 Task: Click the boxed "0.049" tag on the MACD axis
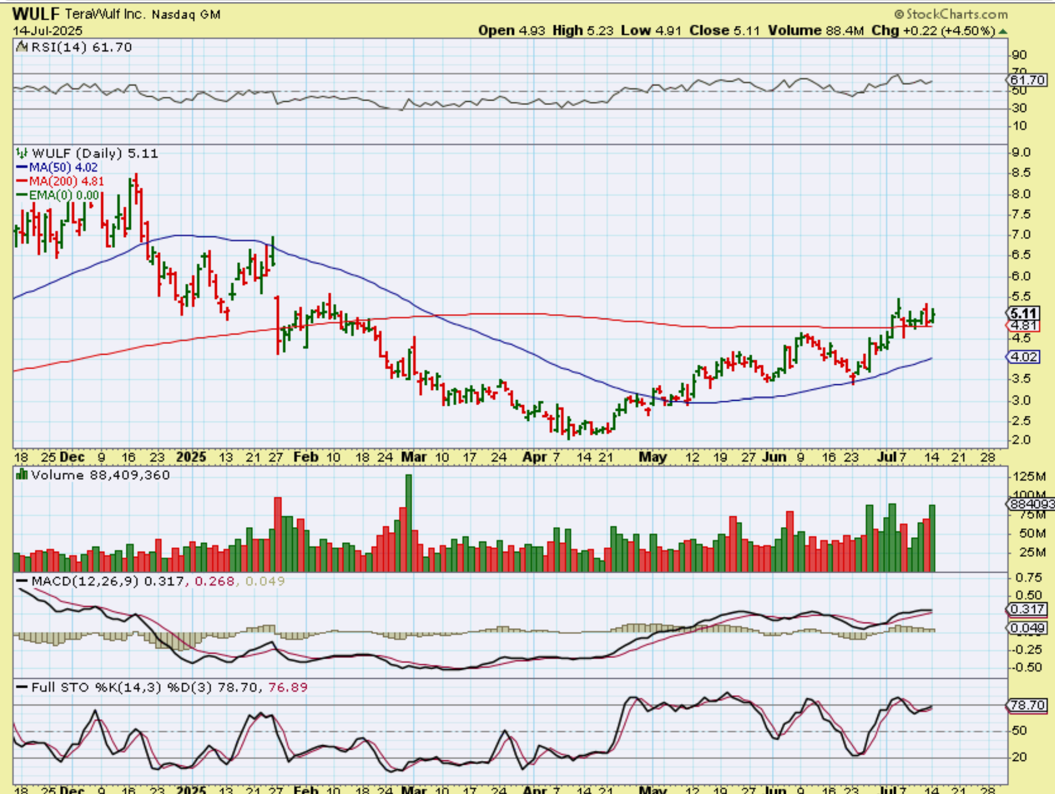[x=1027, y=628]
